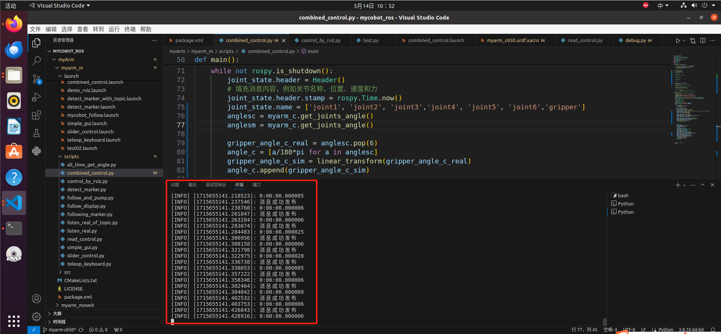
Task: Open slider_control.launch in the explorer
Action: coord(90,131)
